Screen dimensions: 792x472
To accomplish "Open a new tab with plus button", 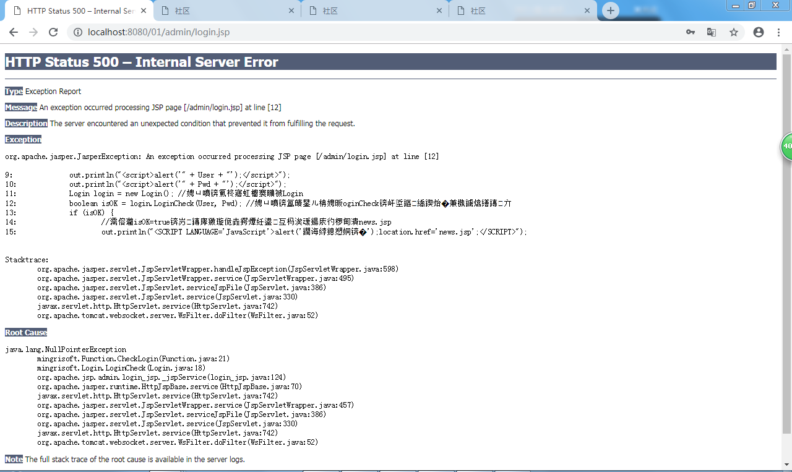I will pyautogui.click(x=611, y=11).
